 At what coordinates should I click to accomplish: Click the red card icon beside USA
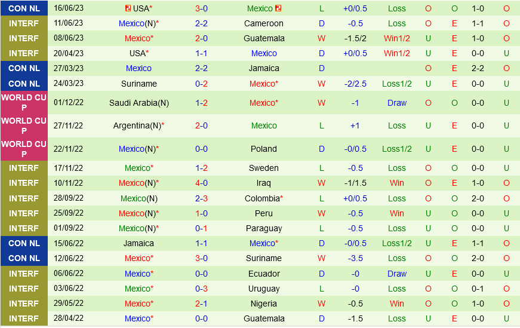(x=128, y=8)
